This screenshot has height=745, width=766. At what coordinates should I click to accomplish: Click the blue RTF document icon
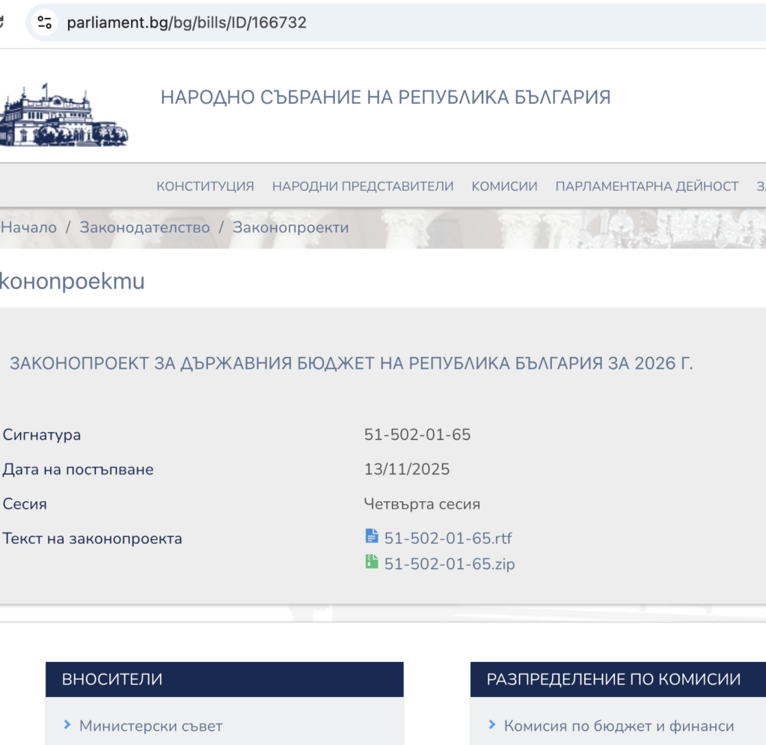click(x=372, y=536)
